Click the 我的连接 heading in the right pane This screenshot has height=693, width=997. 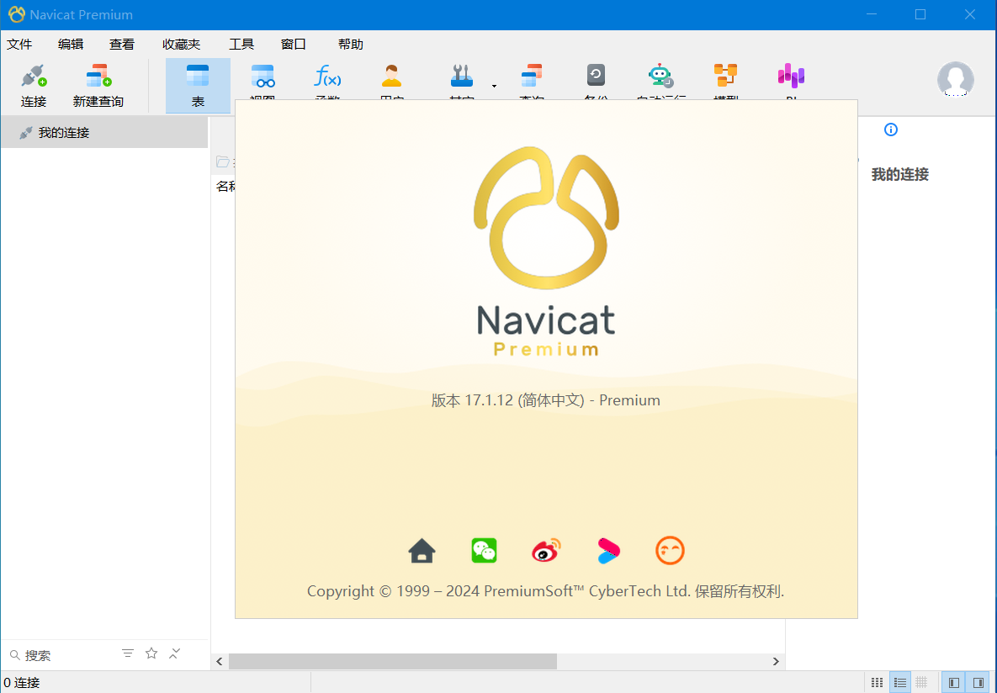[899, 174]
